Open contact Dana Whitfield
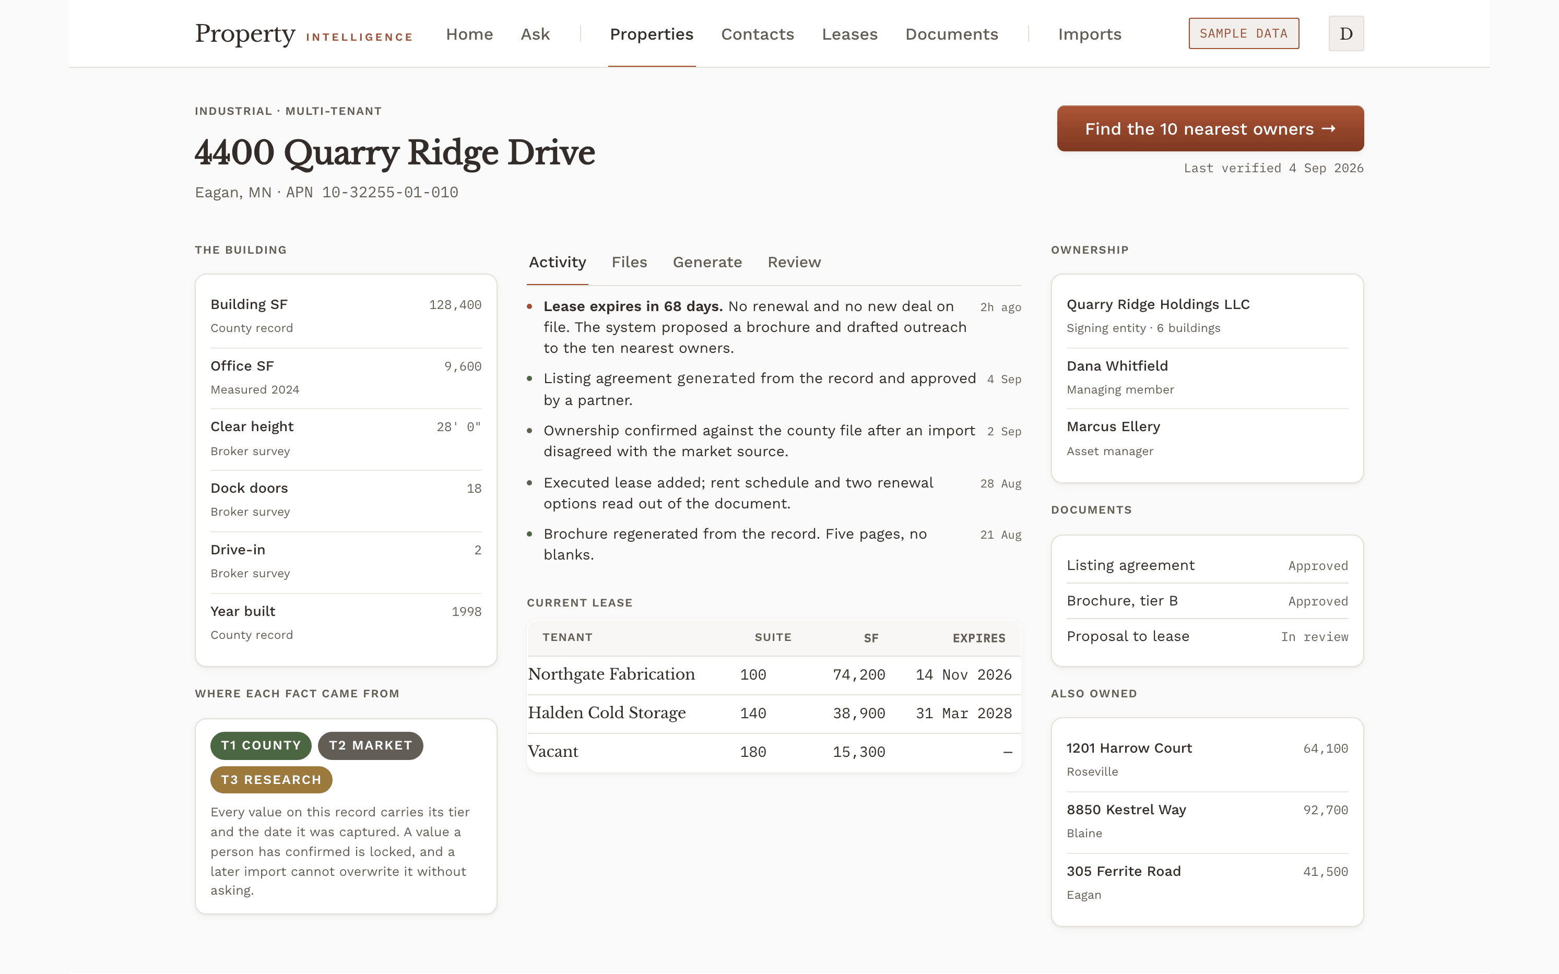This screenshot has width=1559, height=974. [1207, 377]
